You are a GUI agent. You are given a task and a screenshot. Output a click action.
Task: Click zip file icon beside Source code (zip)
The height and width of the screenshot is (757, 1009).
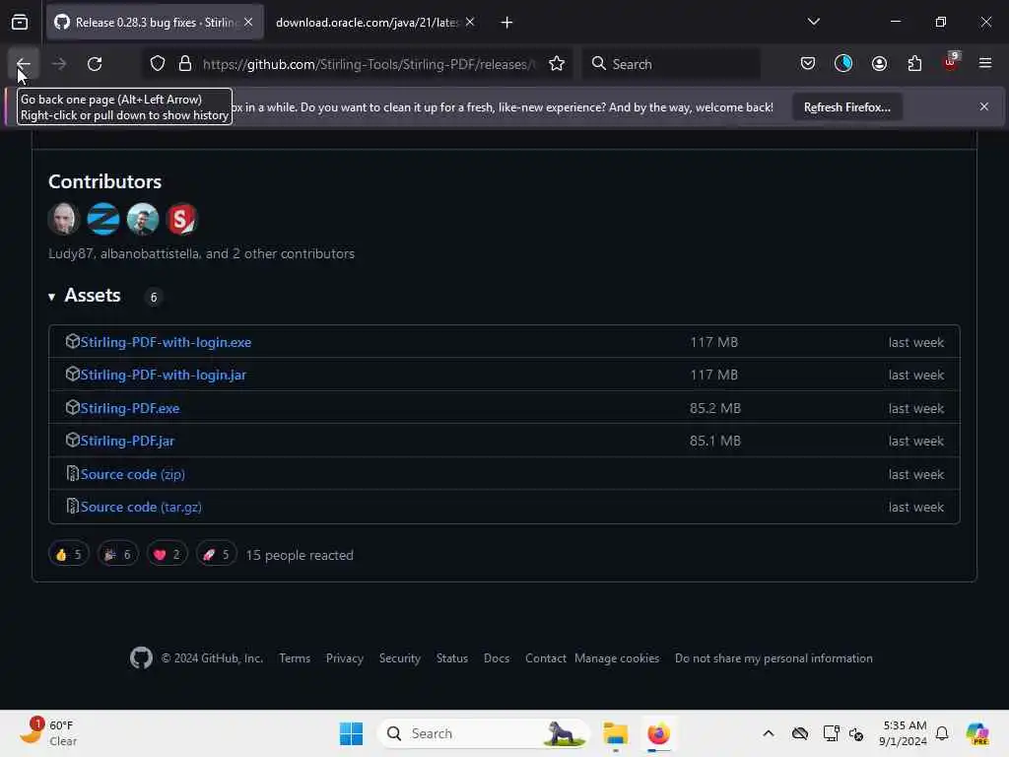tap(73, 474)
